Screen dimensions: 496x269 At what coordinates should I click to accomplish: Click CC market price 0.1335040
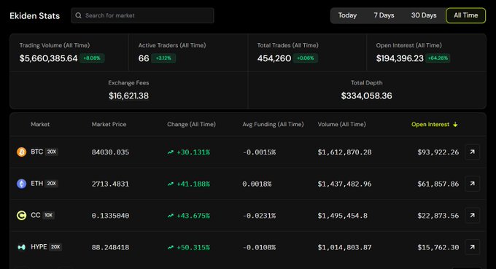(x=110, y=216)
